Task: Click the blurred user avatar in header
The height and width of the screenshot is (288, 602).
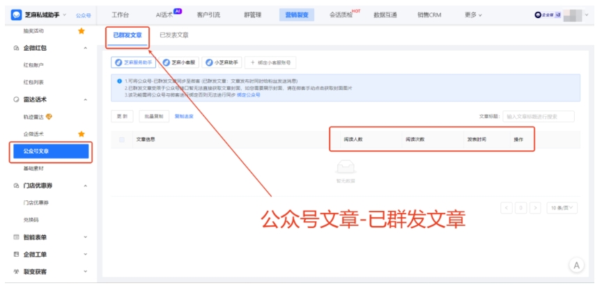Action: 573,15
